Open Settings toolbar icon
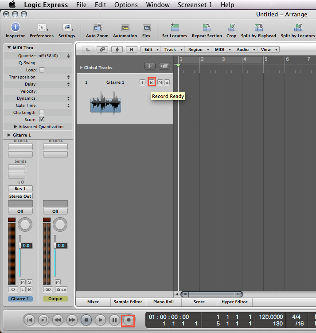This screenshot has width=316, height=333. pyautogui.click(x=67, y=27)
